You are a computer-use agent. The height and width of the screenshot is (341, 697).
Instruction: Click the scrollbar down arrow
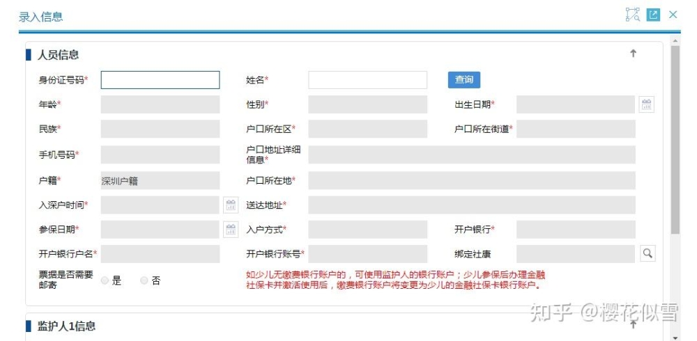tap(675, 338)
